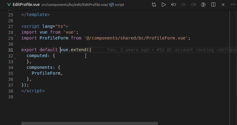Click the lang="ts" attribute on line 27
Viewport: 237px width, 125px height.
pyautogui.click(x=54, y=26)
